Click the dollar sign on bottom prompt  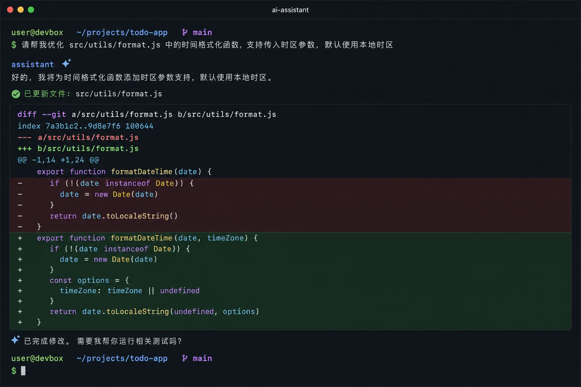pos(14,371)
